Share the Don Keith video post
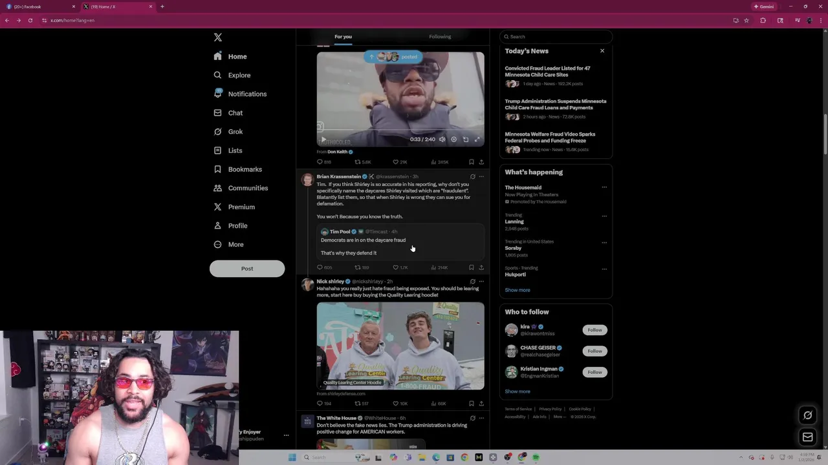Image resolution: width=828 pixels, height=465 pixels. tap(481, 162)
